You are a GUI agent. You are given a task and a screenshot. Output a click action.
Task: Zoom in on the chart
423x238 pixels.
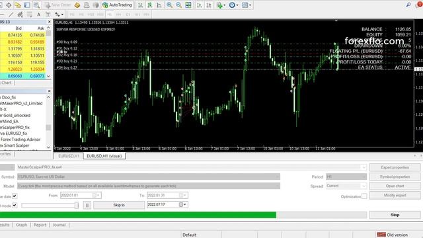tap(169, 5)
